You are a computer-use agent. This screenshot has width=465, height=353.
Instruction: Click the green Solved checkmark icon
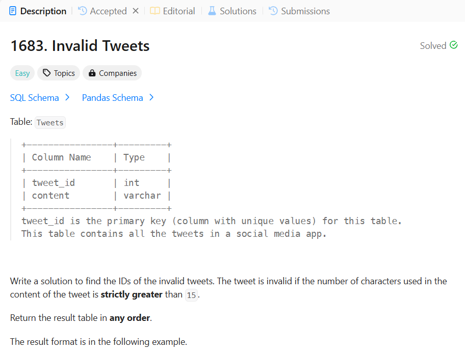[454, 45]
